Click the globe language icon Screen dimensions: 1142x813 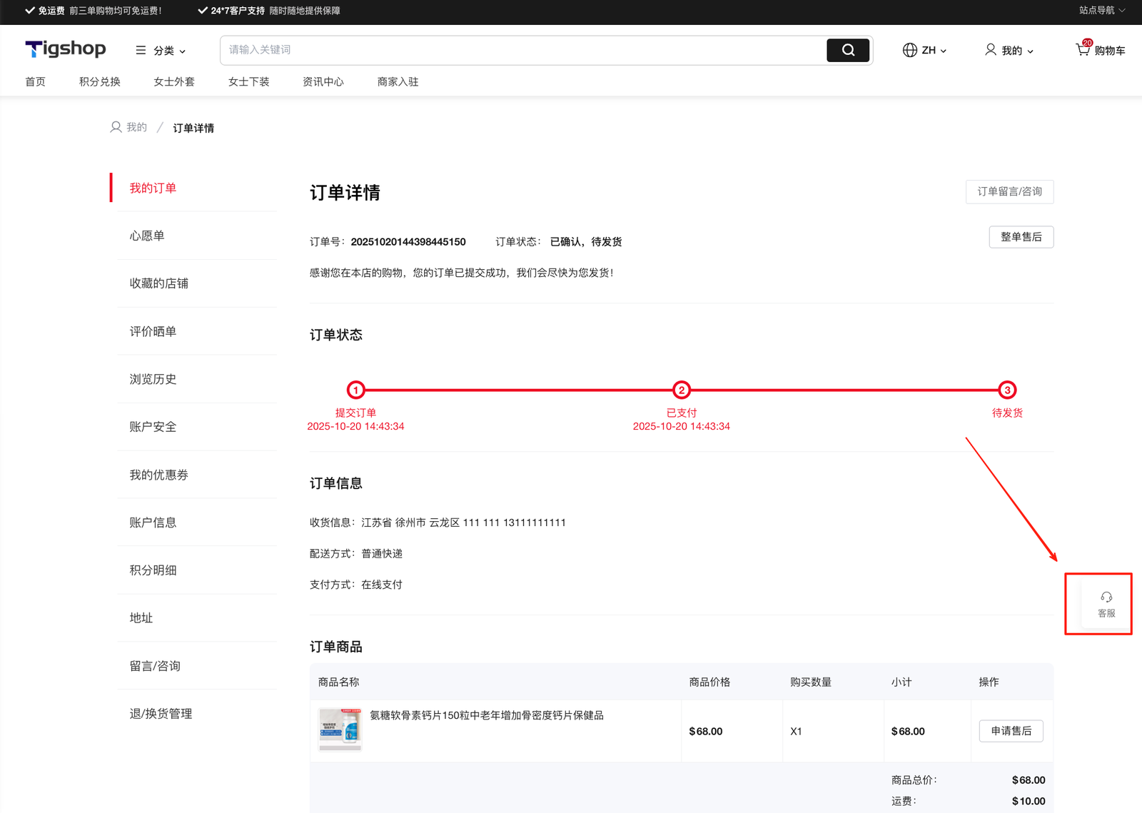coord(909,50)
